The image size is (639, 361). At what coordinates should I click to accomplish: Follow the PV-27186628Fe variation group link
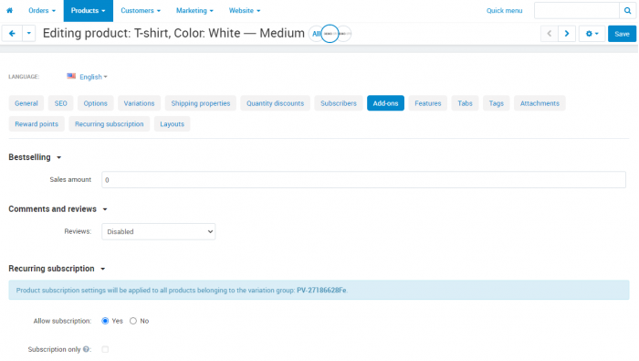(321, 290)
